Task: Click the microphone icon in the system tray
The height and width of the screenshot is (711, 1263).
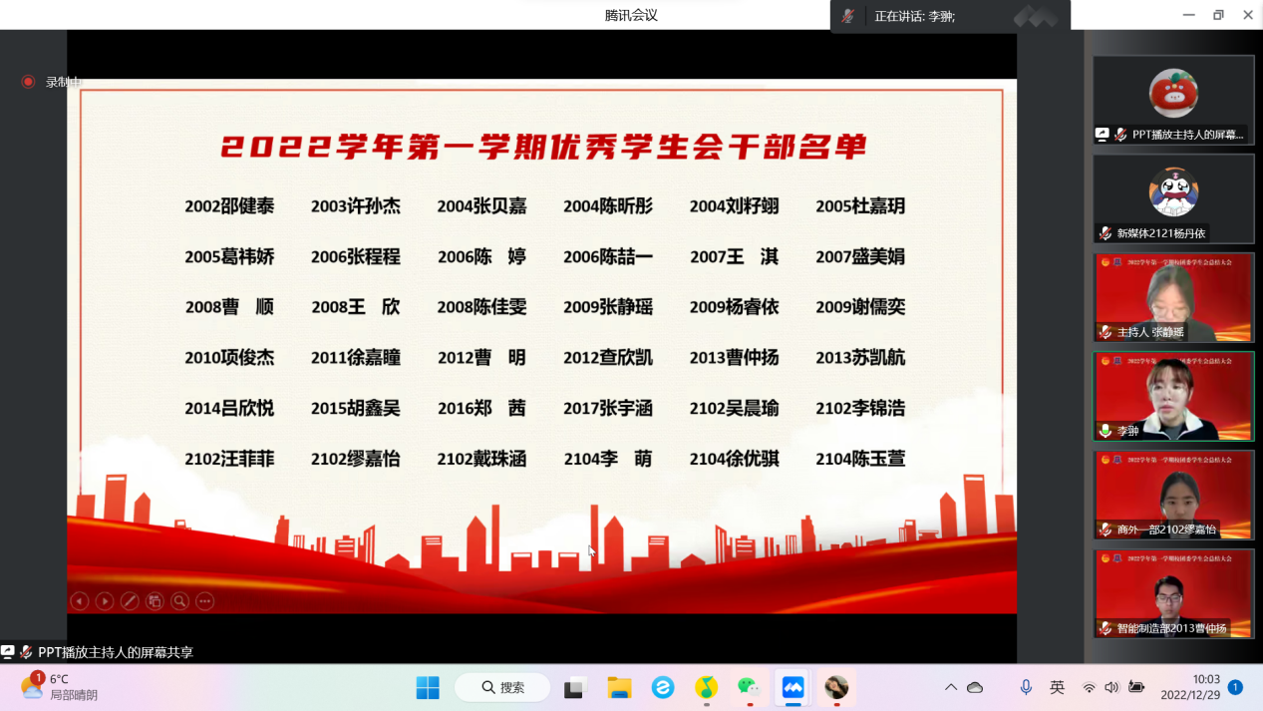Action: 1027,688
